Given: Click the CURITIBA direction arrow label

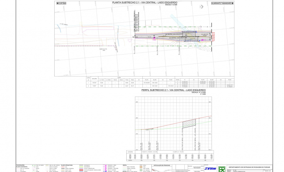Looking at the screenshot, I should pos(61,3).
